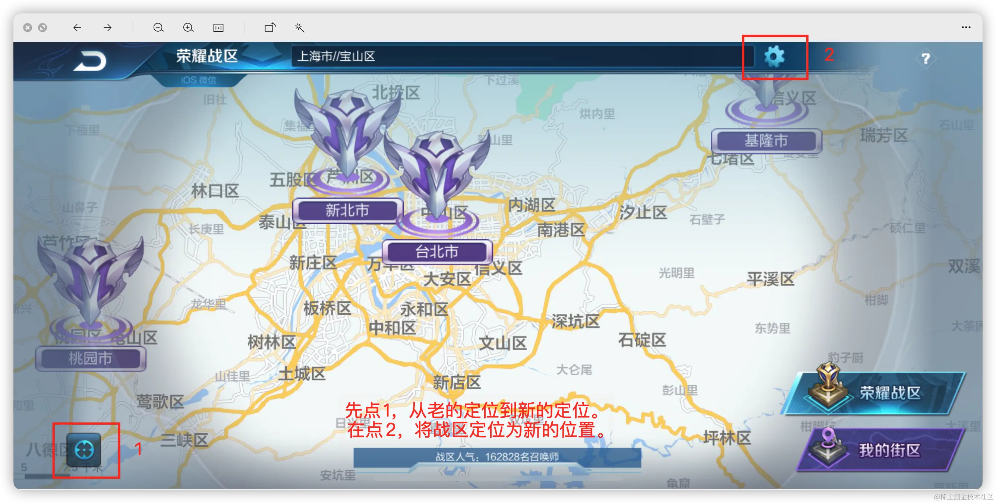
Task: Click the magic wand cleanup icon
Action: pos(300,28)
